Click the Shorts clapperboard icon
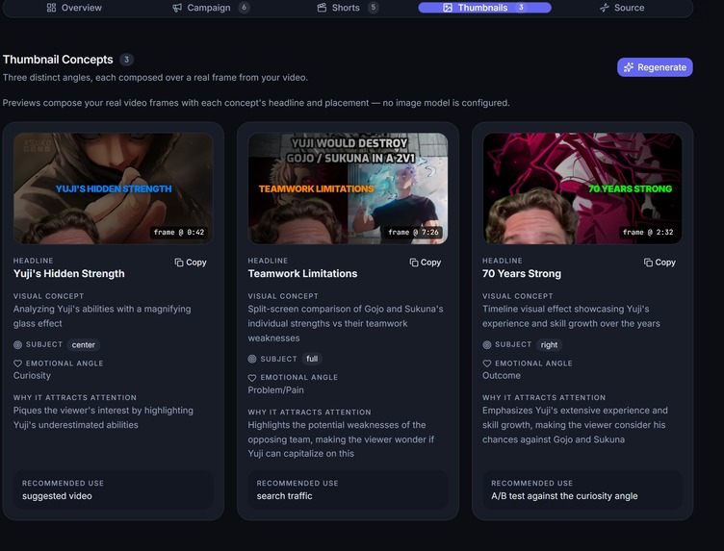The height and width of the screenshot is (551, 724). pyautogui.click(x=322, y=8)
